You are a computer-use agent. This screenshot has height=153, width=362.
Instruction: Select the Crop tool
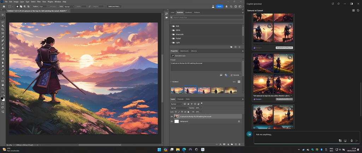pyautogui.click(x=3, y=29)
